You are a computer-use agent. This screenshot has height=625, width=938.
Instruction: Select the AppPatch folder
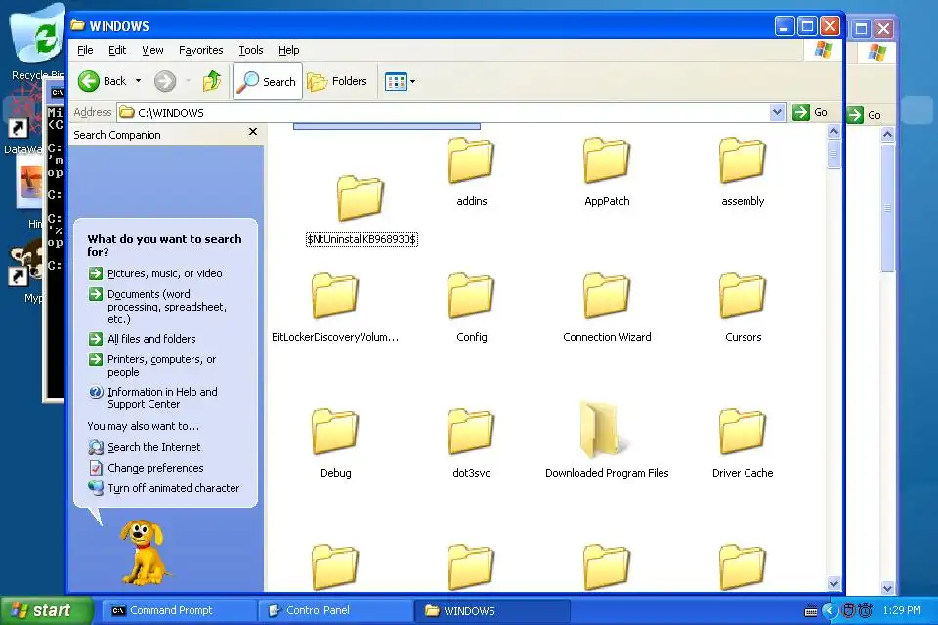pyautogui.click(x=607, y=172)
